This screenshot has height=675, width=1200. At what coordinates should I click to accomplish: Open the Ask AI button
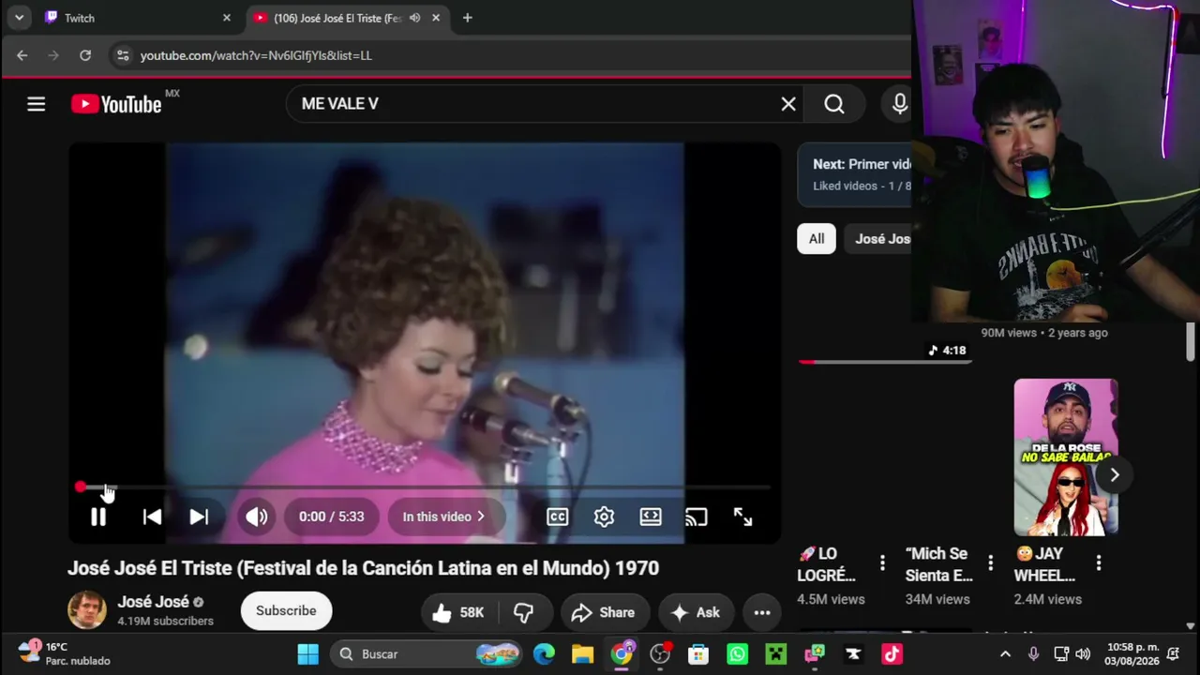(696, 612)
